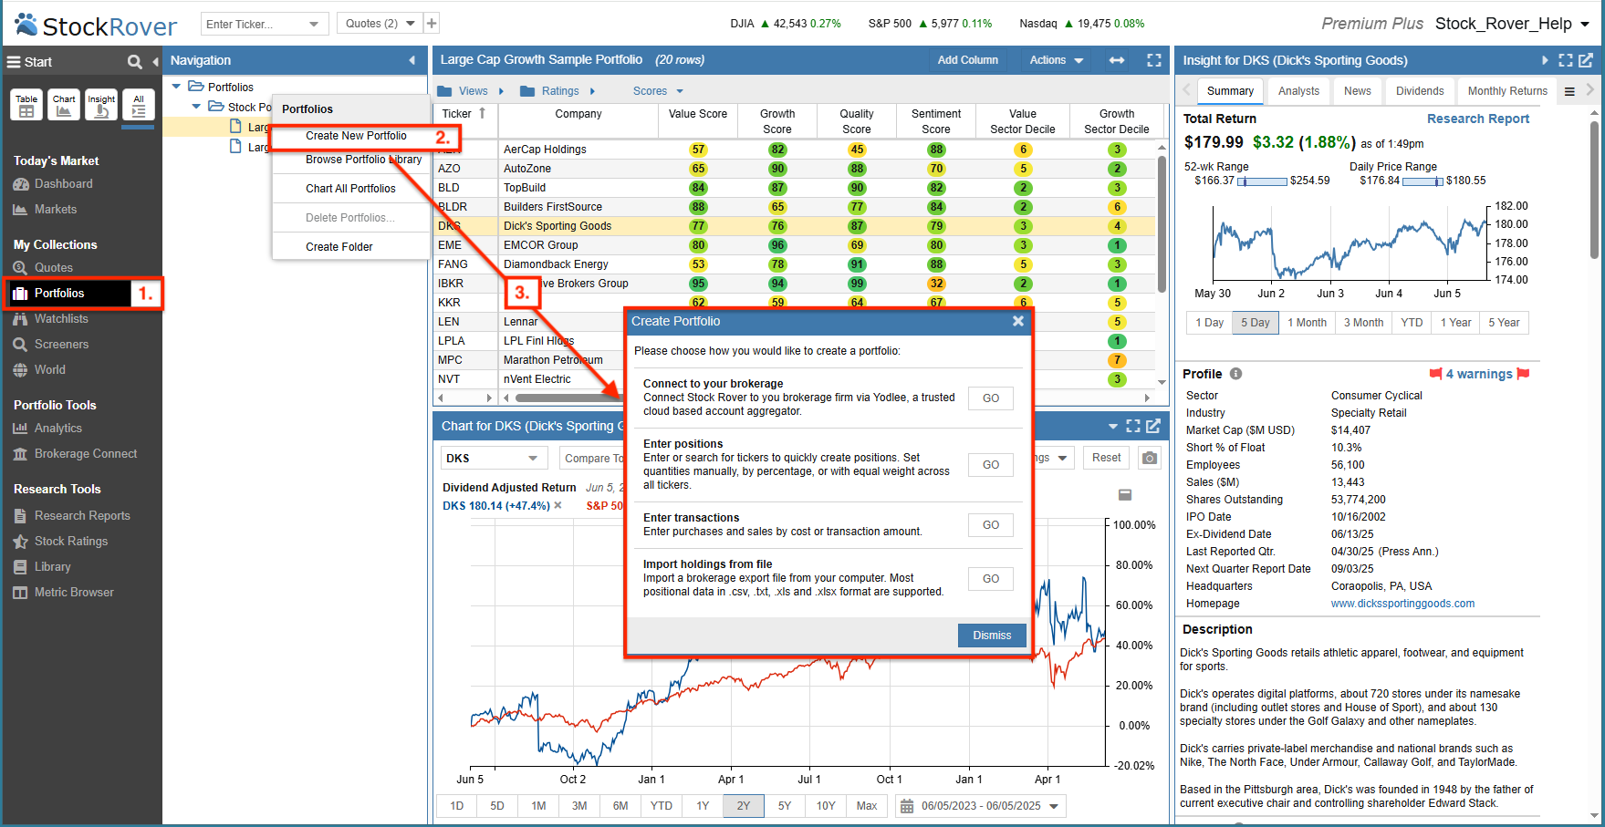Switch chart range to 2Y
This screenshot has width=1605, height=827.
click(744, 806)
